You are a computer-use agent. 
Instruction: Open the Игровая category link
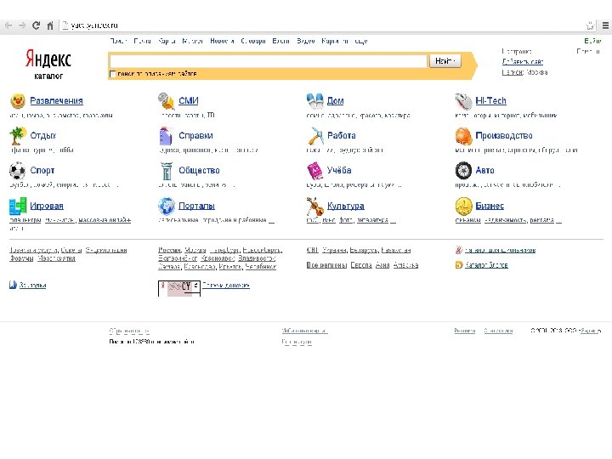pyautogui.click(x=47, y=206)
